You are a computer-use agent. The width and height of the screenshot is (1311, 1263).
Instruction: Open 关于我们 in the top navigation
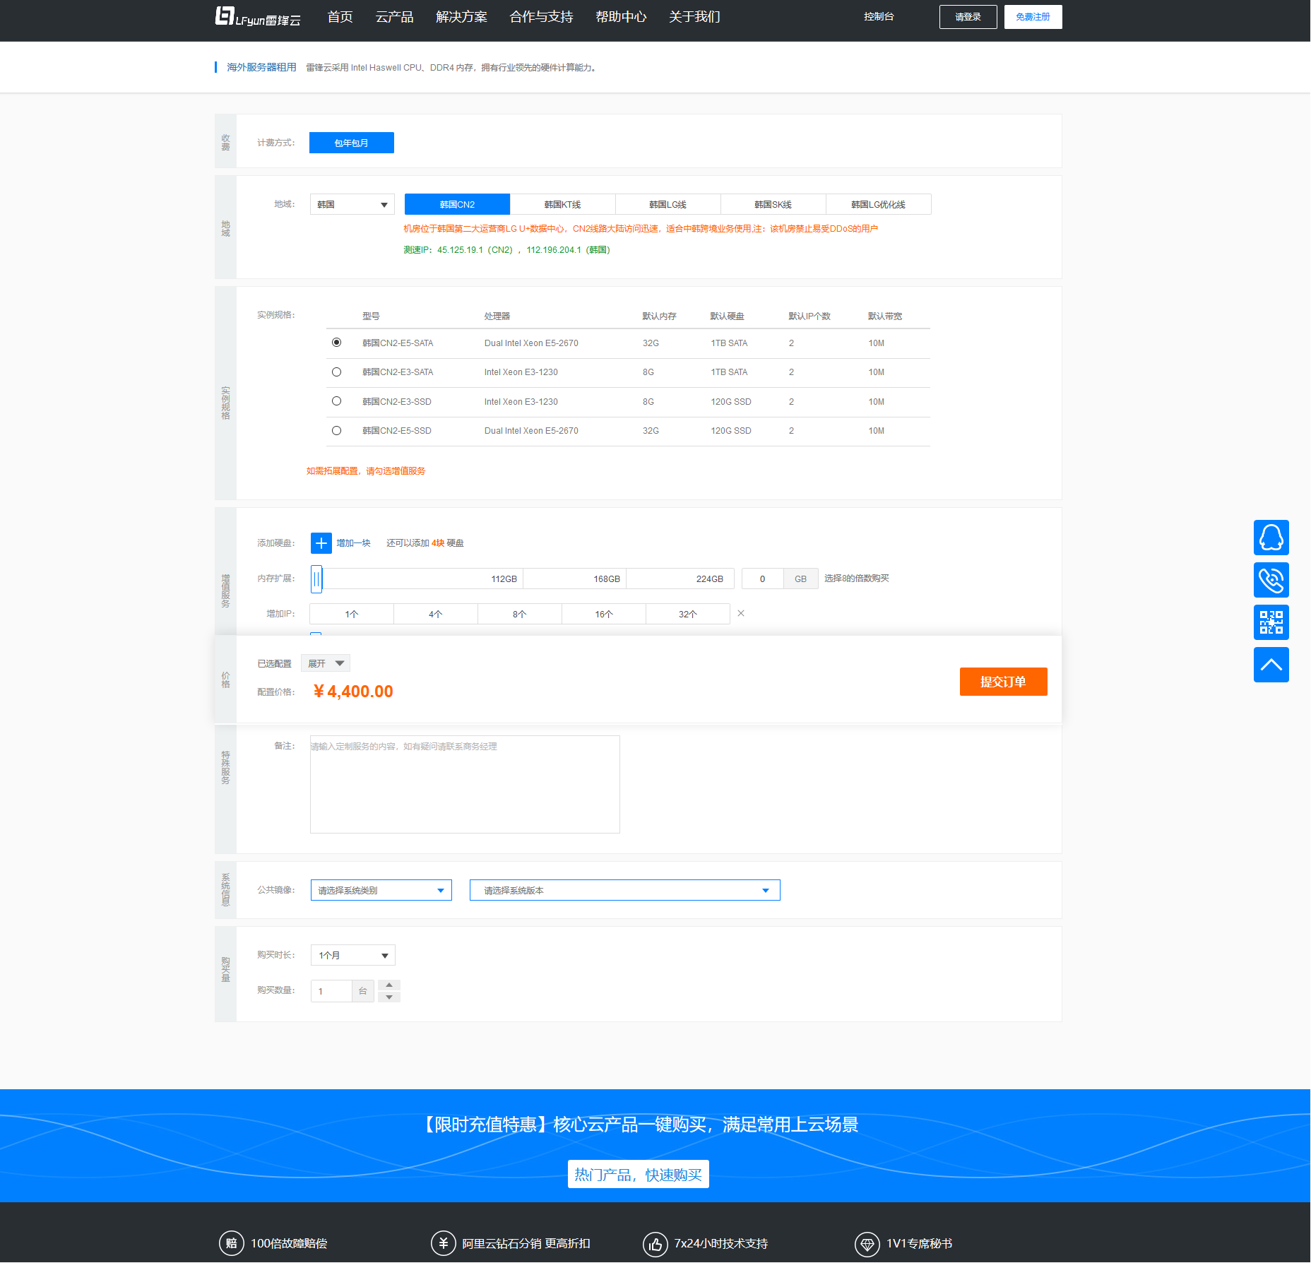pos(694,17)
